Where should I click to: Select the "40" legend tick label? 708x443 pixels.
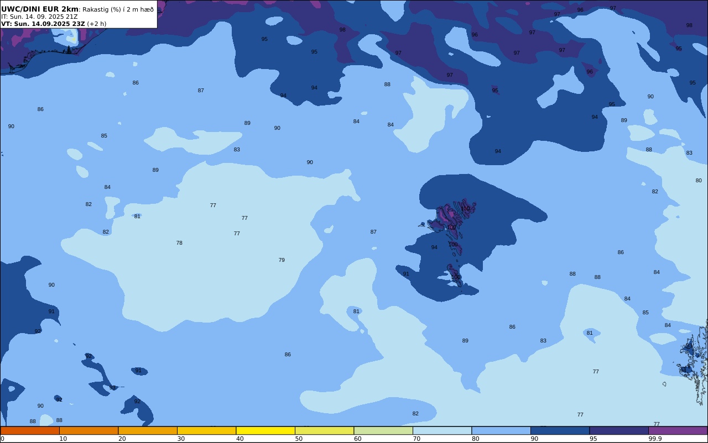(240, 439)
